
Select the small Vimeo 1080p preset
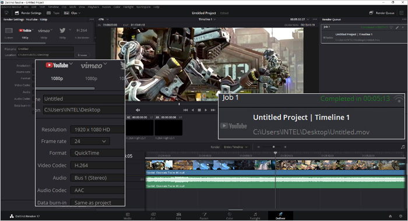44,33
